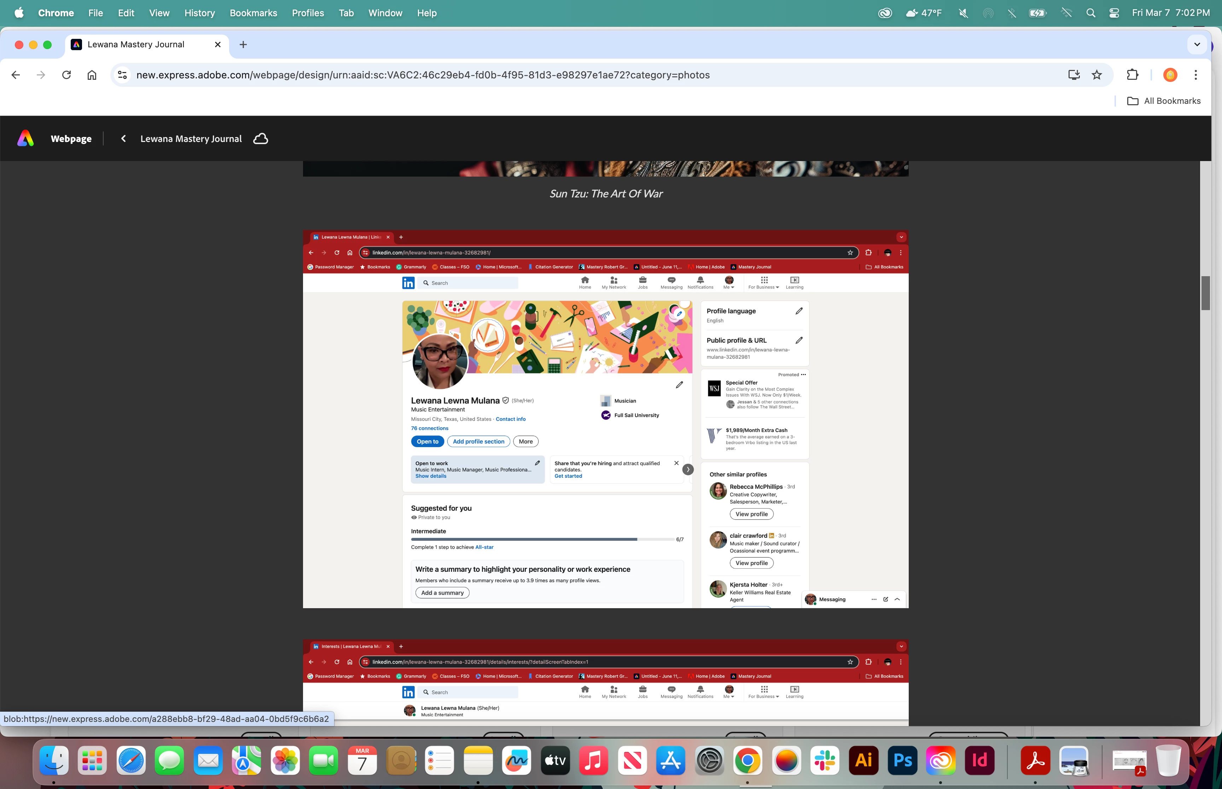
Task: Click the LinkedIn profile screenshot image
Action: [605, 419]
